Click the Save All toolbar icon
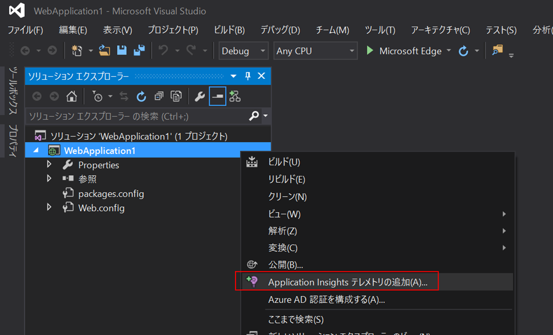The image size is (553, 335). coord(139,51)
